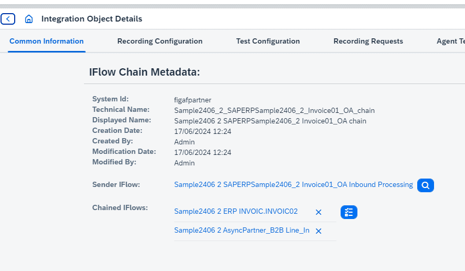Select the System Id value figafpartner
This screenshot has width=465, height=271.
[193, 100]
